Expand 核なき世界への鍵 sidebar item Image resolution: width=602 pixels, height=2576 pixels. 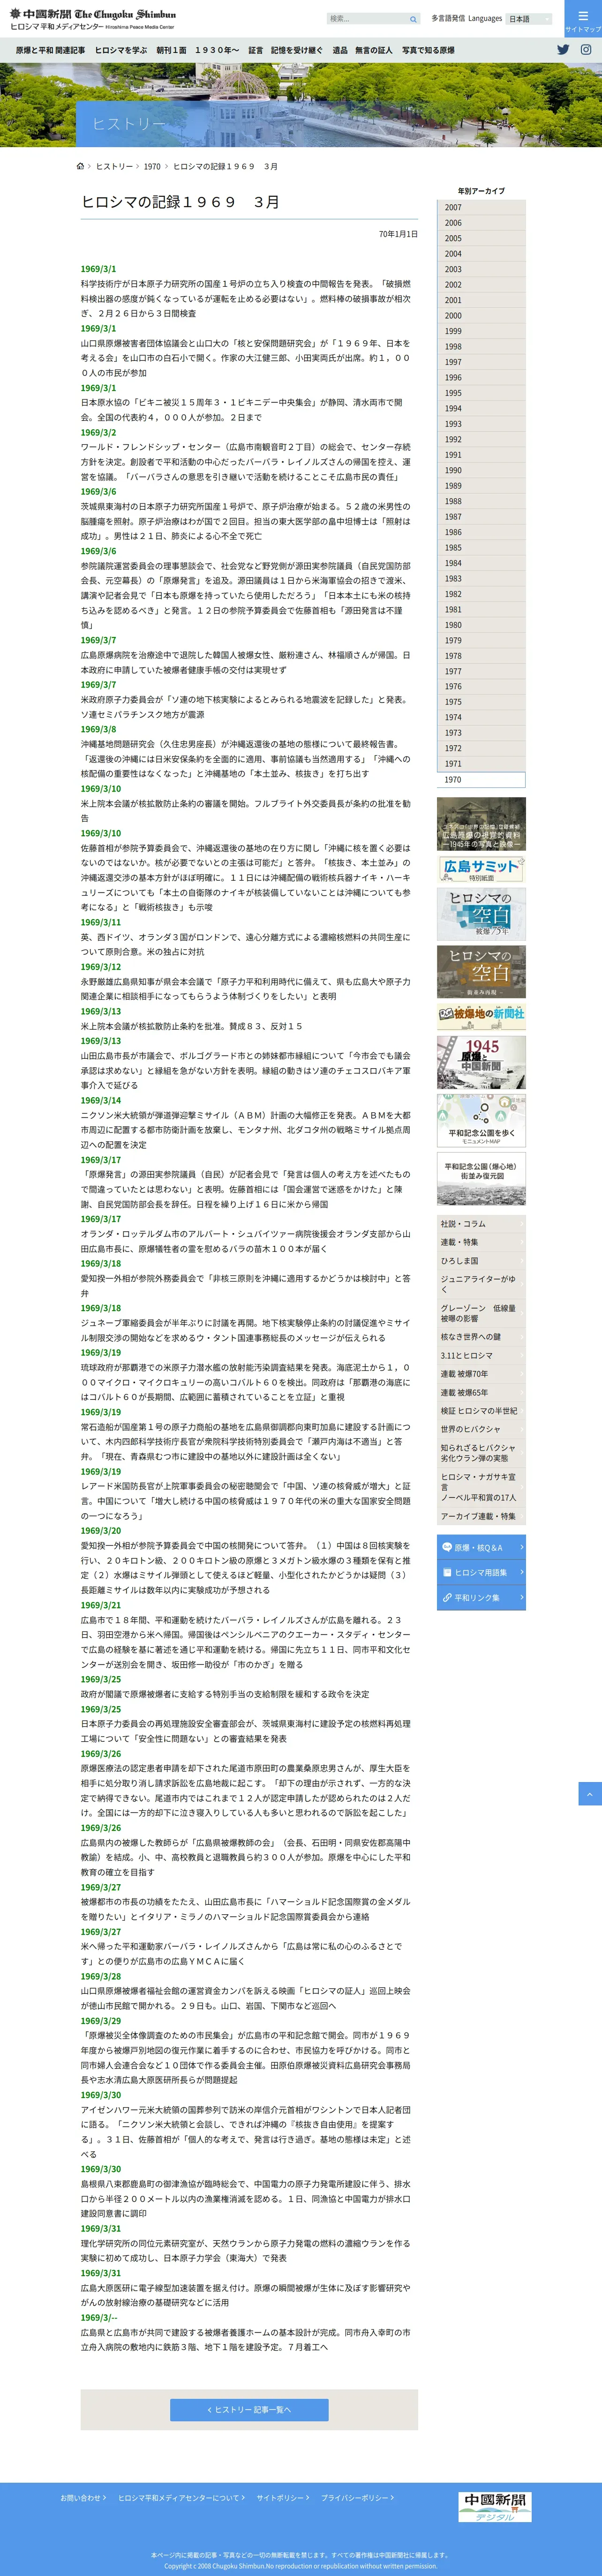click(x=481, y=1337)
